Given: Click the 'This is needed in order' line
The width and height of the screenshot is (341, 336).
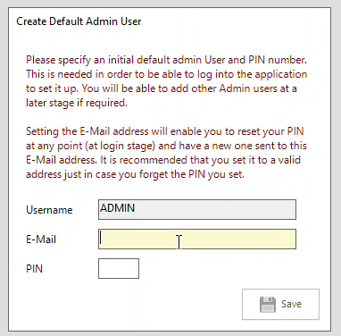Looking at the screenshot, I should click(x=166, y=74).
